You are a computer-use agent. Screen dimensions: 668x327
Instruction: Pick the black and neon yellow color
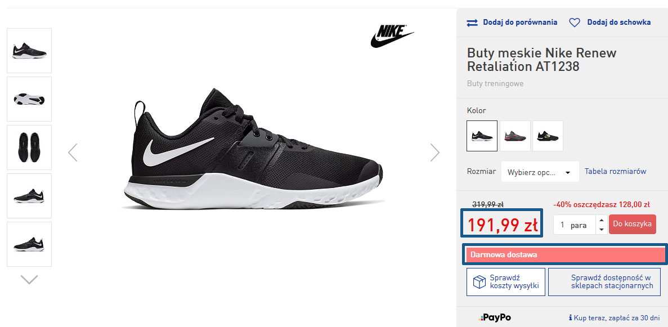(548, 136)
